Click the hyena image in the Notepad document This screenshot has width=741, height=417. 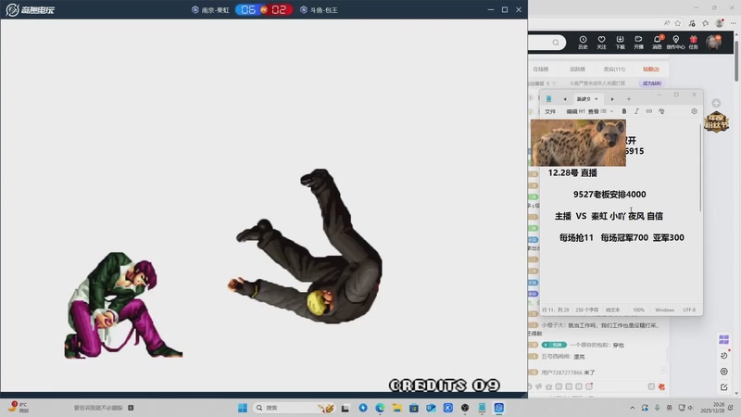pos(578,143)
